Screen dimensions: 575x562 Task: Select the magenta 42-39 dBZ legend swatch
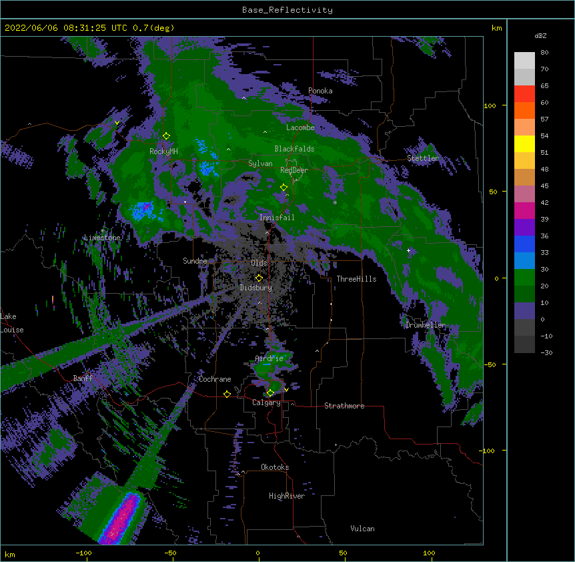(524, 210)
